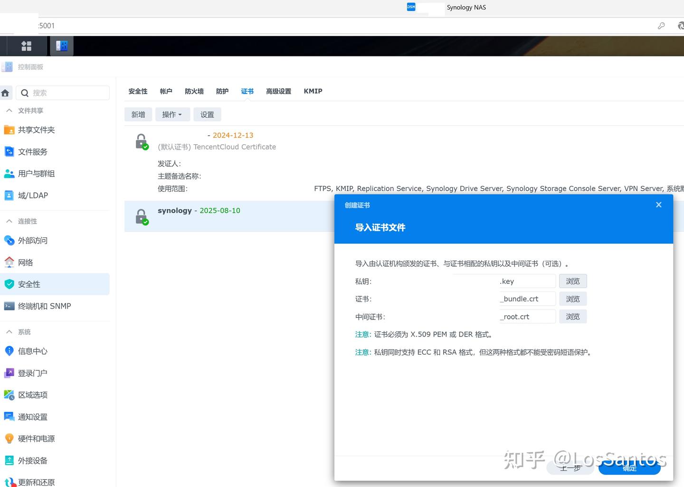Viewport: 684px width, 487px height.
Task: Open the 信息中心 panel
Action: point(32,351)
